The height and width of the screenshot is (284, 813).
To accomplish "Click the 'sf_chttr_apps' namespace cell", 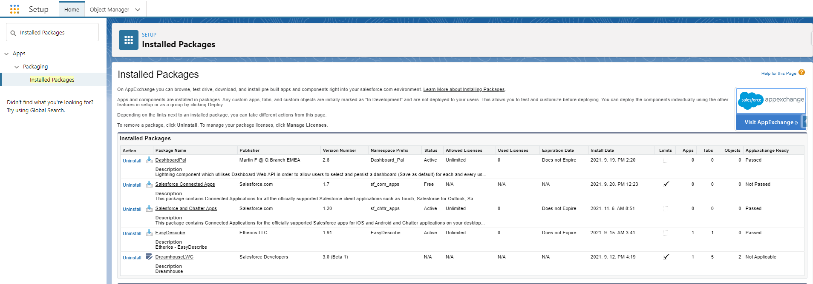I will tap(385, 208).
